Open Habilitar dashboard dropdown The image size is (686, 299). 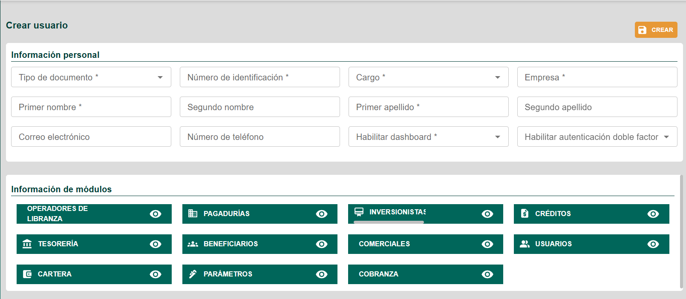[x=428, y=137]
